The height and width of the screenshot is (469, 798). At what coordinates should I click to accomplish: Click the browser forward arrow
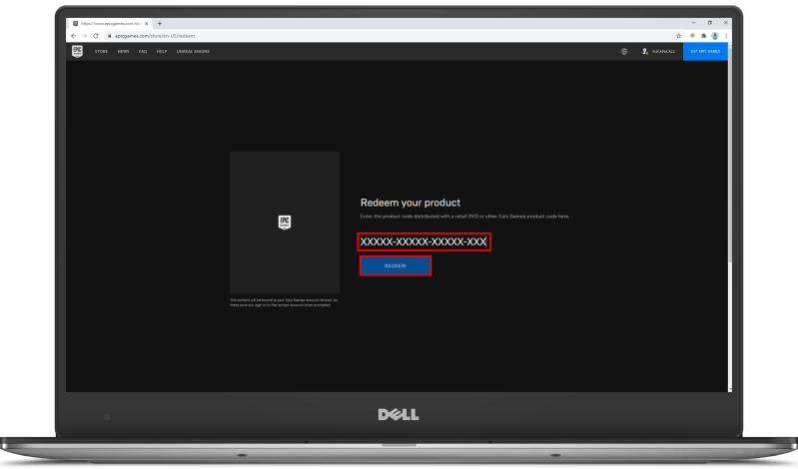pyautogui.click(x=85, y=36)
